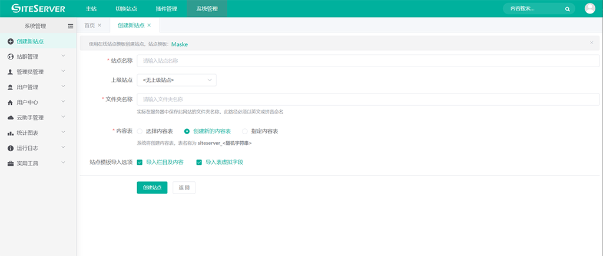Click the 站点名称 input field

pos(367,61)
